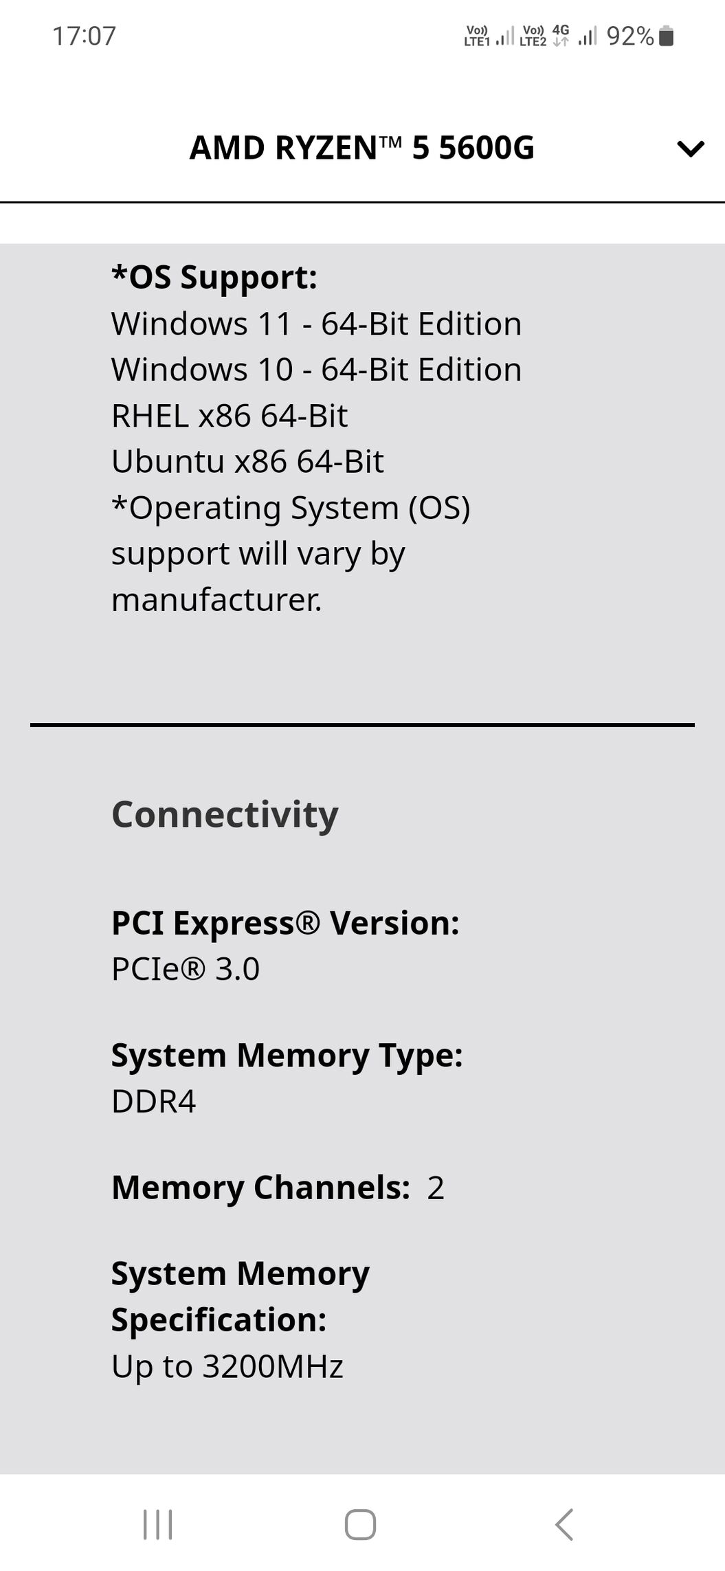
Task: Tap the OS Support heading
Action: pyautogui.click(x=214, y=278)
